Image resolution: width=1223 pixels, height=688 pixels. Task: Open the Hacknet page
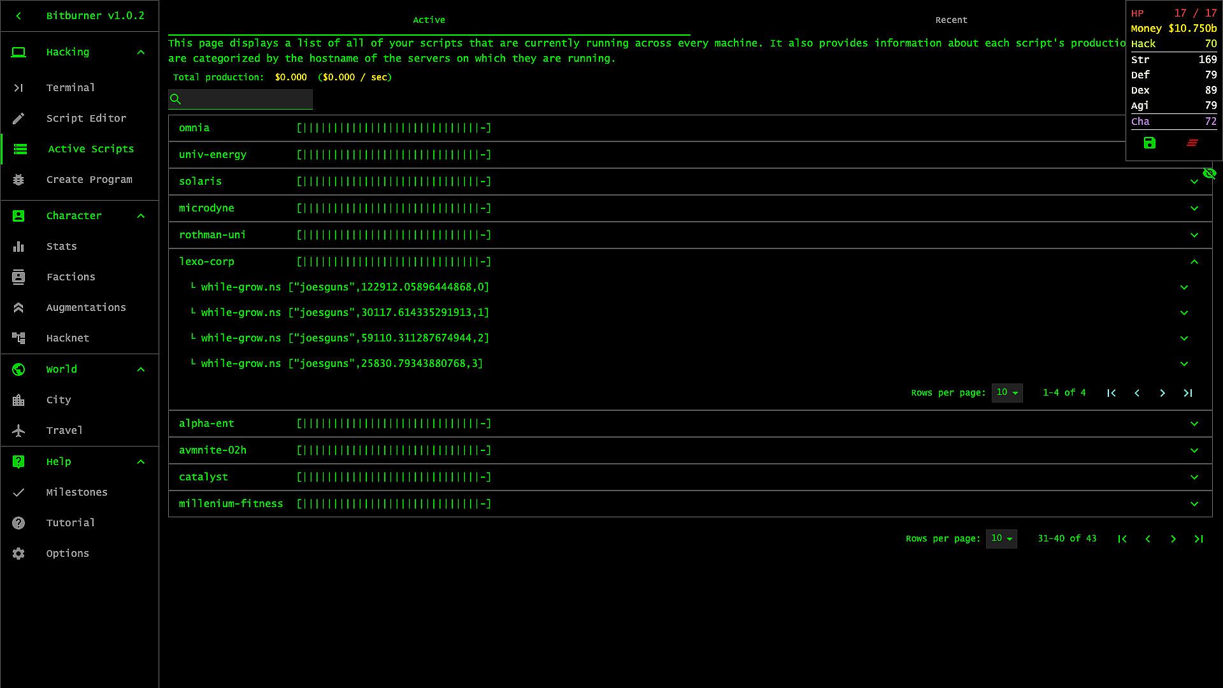tap(68, 338)
